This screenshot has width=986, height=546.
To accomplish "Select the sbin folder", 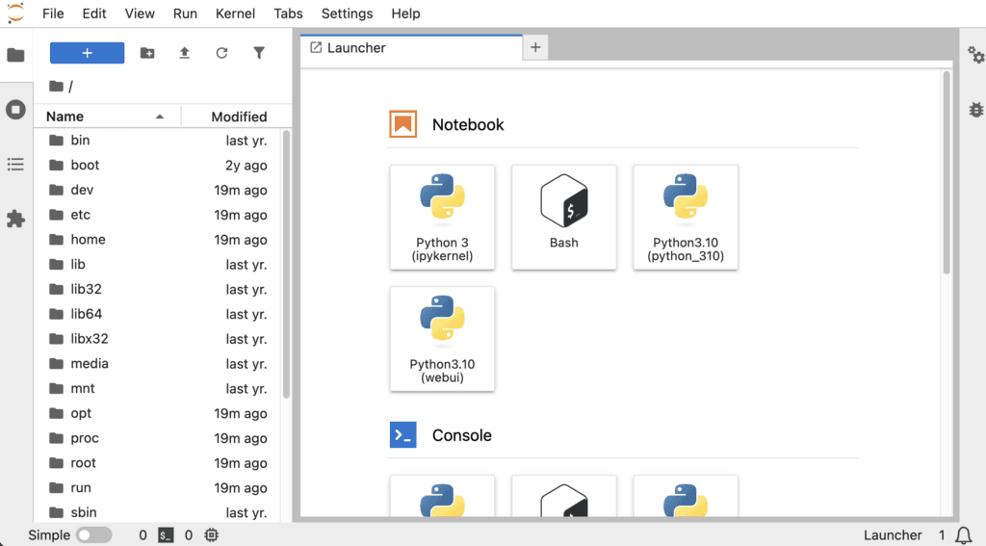I will 157,512.
